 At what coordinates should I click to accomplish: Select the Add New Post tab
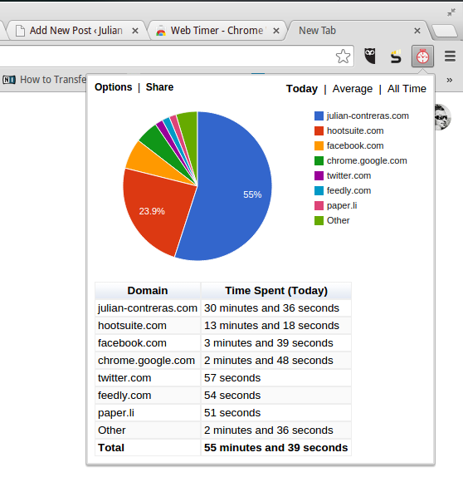[76, 31]
